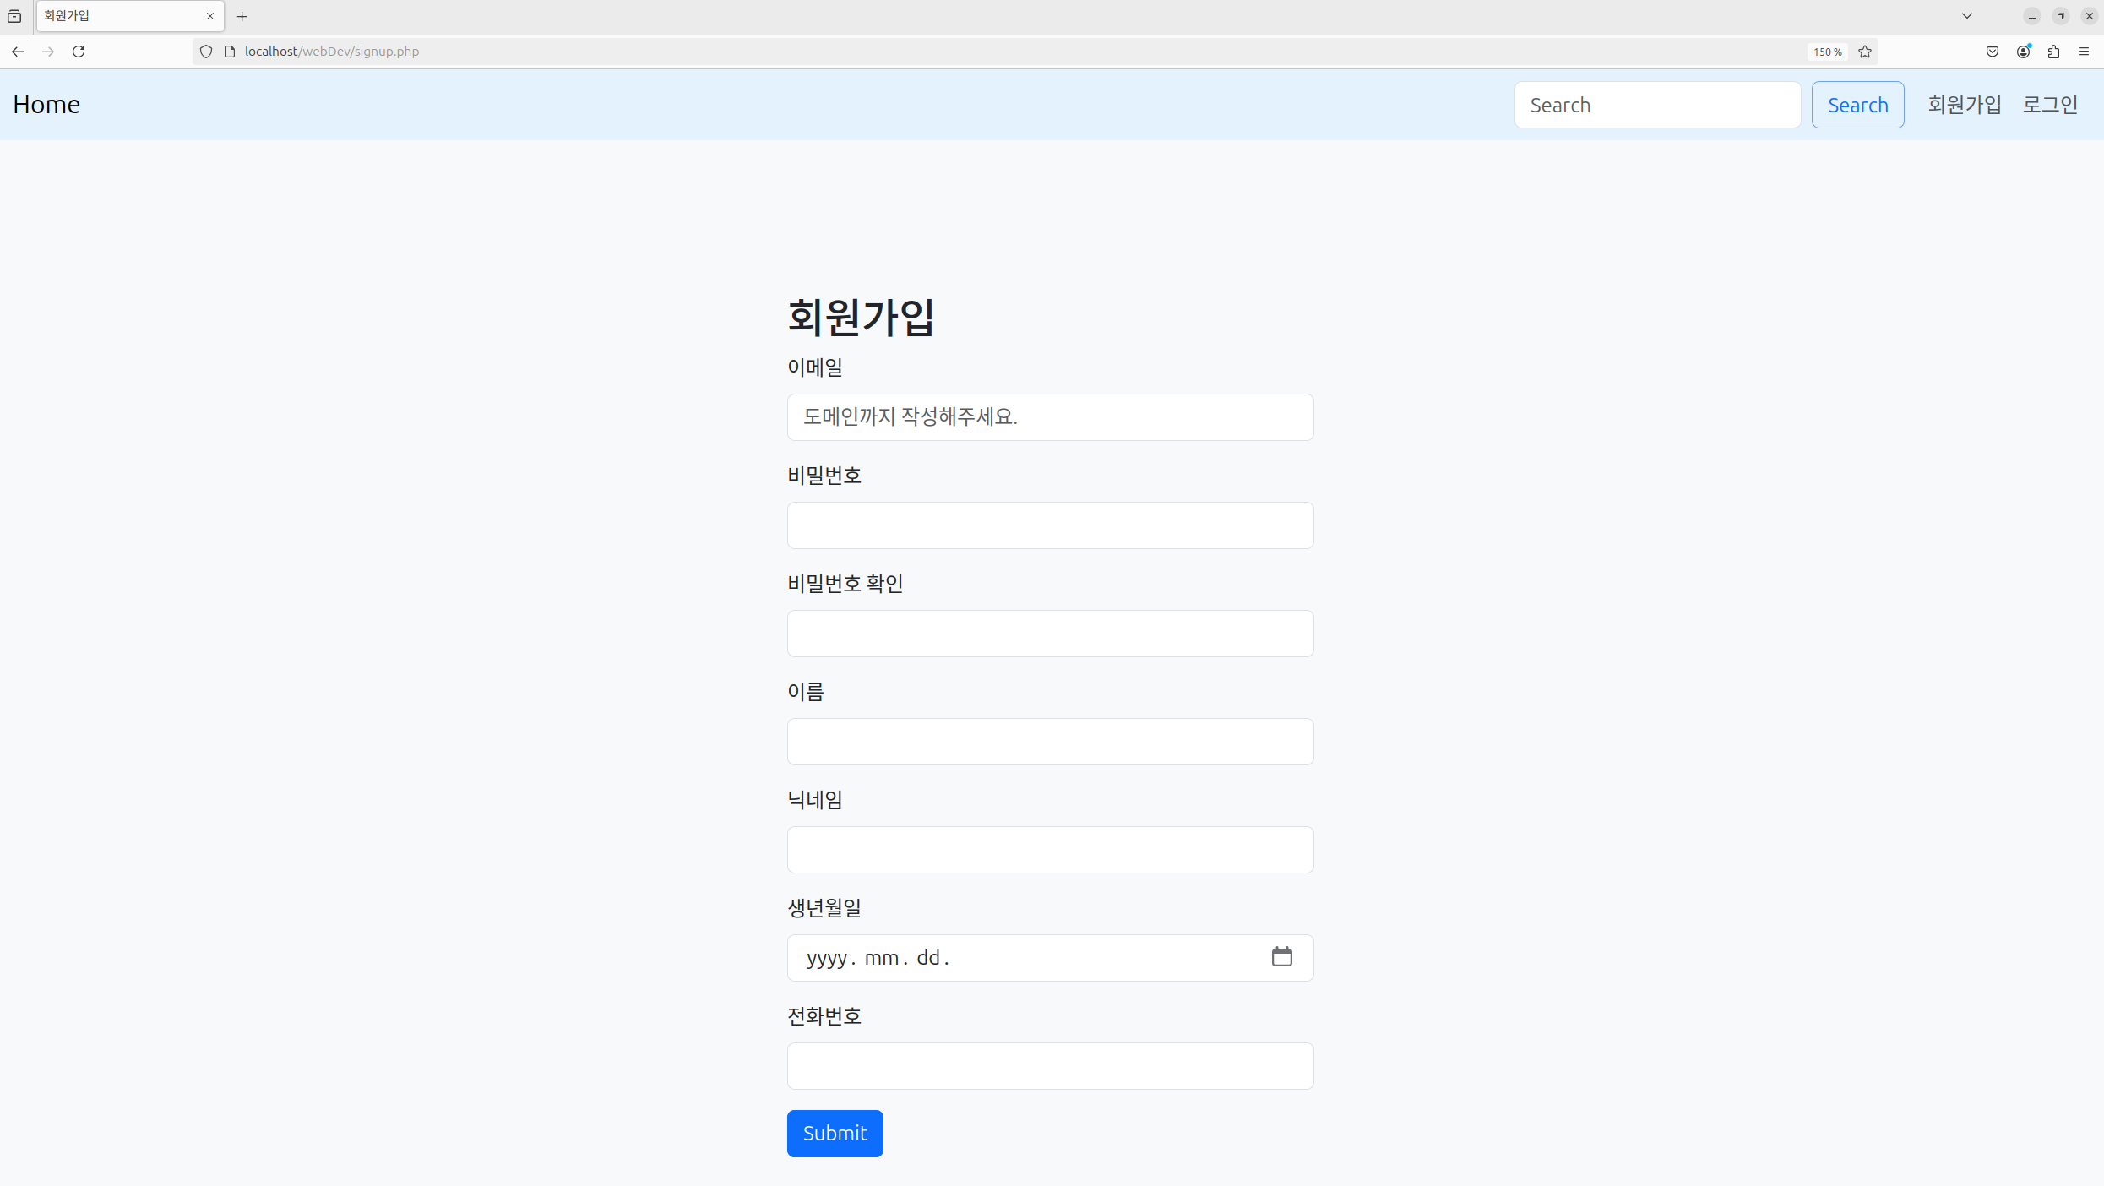The height and width of the screenshot is (1186, 2104).
Task: Open the extensions puzzle icon
Action: [x=2053, y=52]
